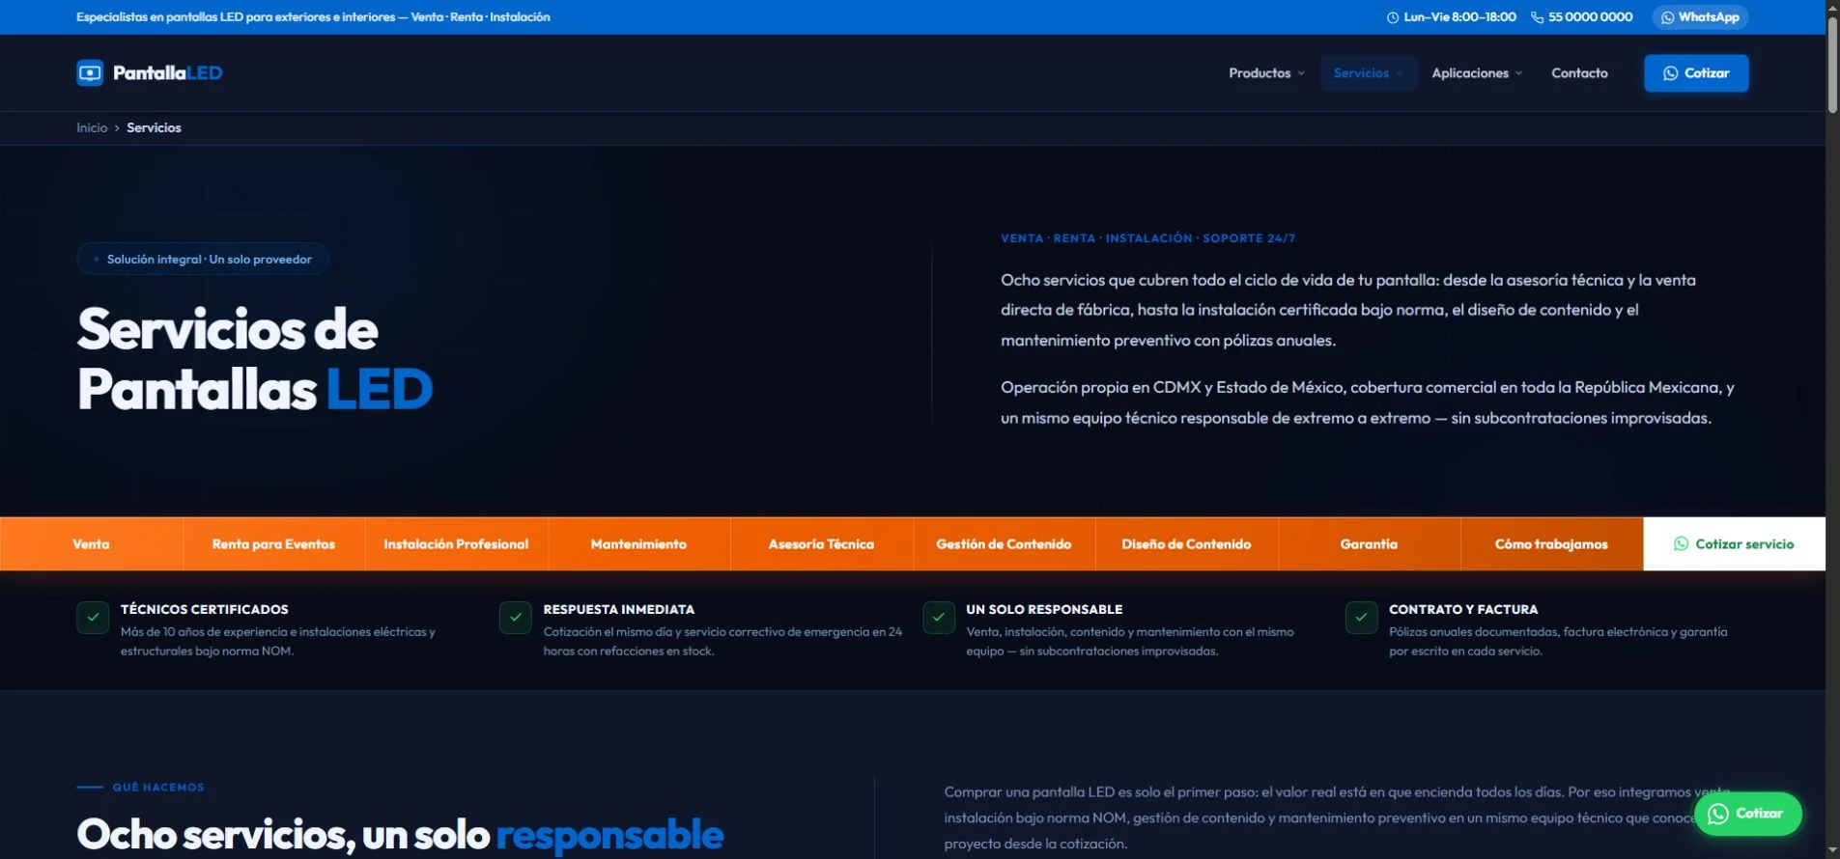The width and height of the screenshot is (1840, 859).
Task: Select the Cómo trabajamos tab
Action: click(1551, 544)
